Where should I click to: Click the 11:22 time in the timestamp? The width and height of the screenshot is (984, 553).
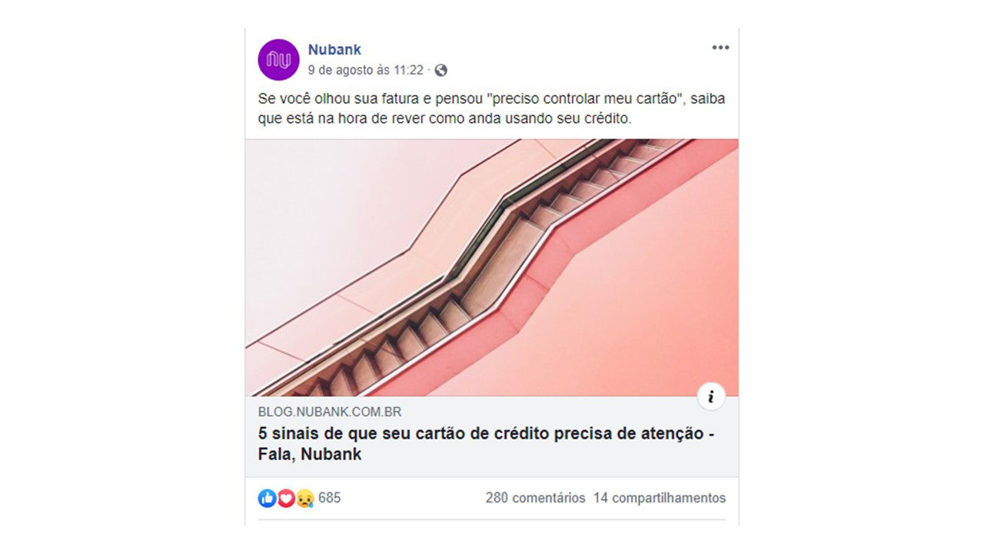pyautogui.click(x=407, y=70)
